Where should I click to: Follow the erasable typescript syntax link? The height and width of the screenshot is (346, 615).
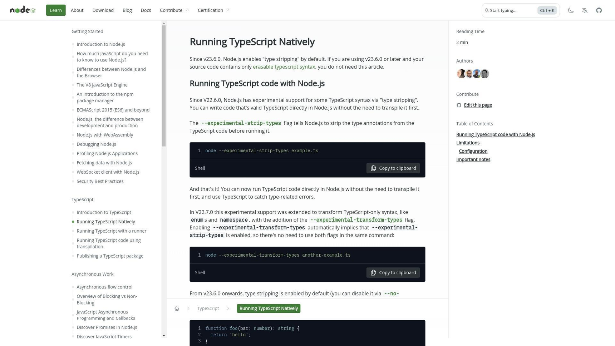[284, 67]
